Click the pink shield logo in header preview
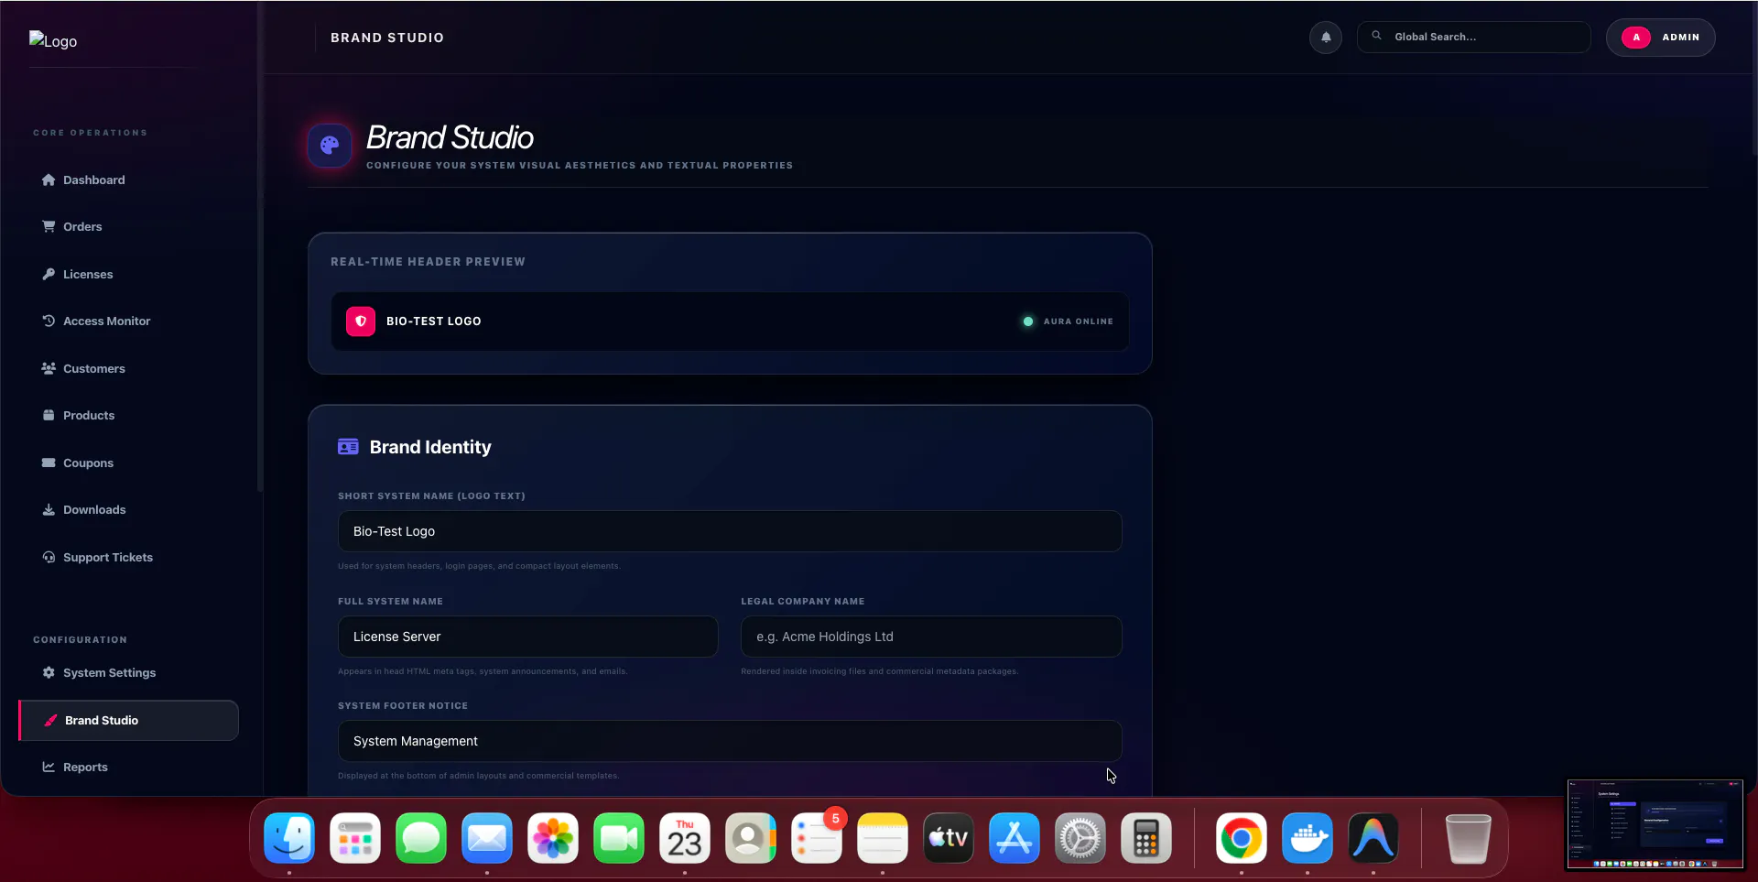Viewport: 1758px width, 882px height. point(361,321)
